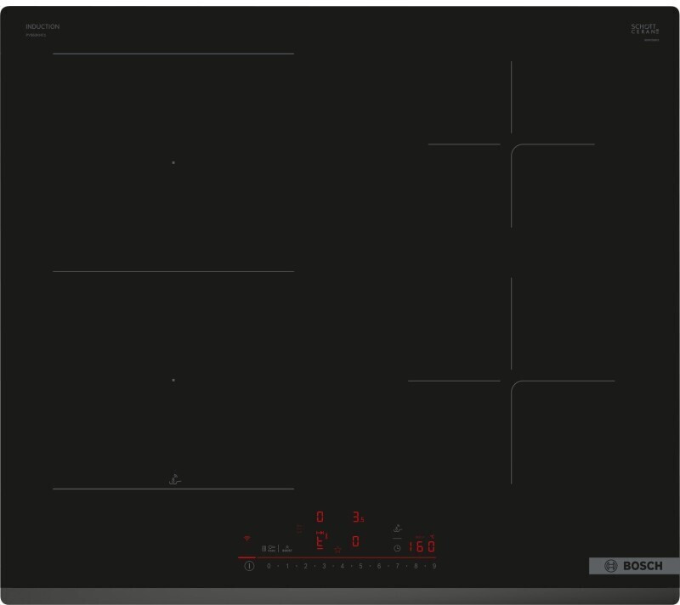Tap the frying sensor pan symbol above the clock
This screenshot has width=680, height=605.
click(x=397, y=529)
